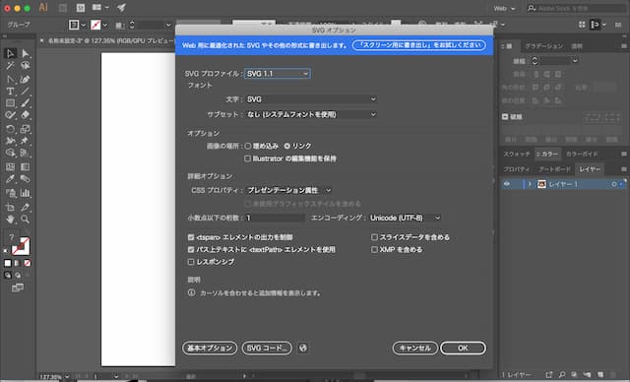Switch to the アートボード panel tab

[x=555, y=169]
